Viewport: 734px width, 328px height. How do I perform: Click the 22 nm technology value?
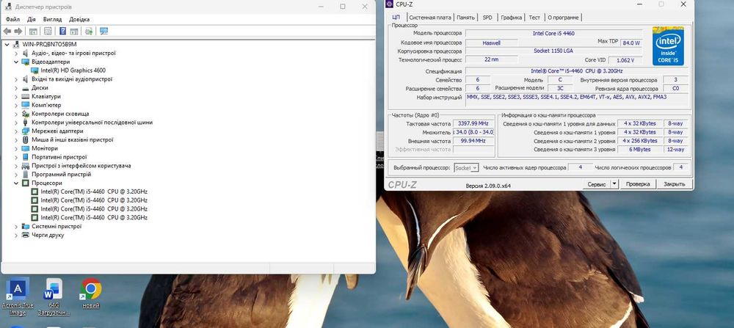[492, 60]
